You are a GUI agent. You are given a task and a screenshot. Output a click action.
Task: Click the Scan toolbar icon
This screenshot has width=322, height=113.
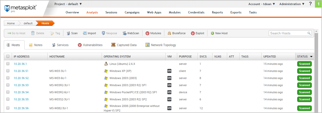click(x=68, y=33)
